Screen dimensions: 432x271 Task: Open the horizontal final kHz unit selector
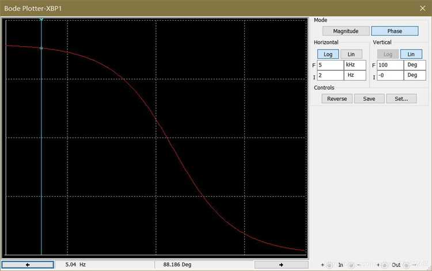point(355,65)
